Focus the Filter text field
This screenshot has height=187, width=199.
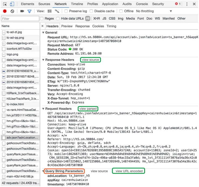click(20, 19)
